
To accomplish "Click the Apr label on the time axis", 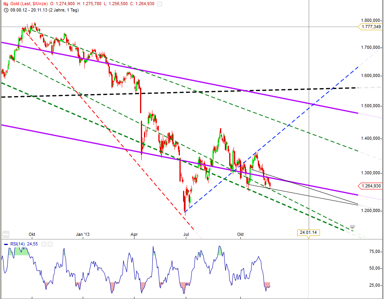I will [134, 235].
